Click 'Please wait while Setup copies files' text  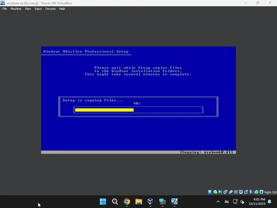138,68
